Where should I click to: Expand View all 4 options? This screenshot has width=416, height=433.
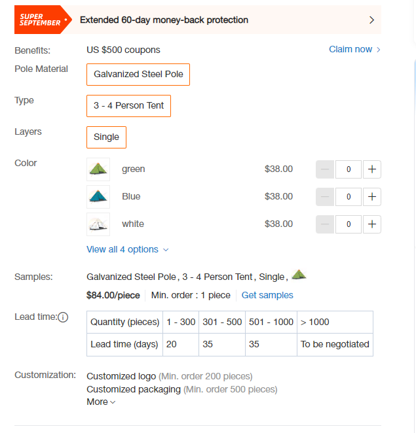point(128,249)
